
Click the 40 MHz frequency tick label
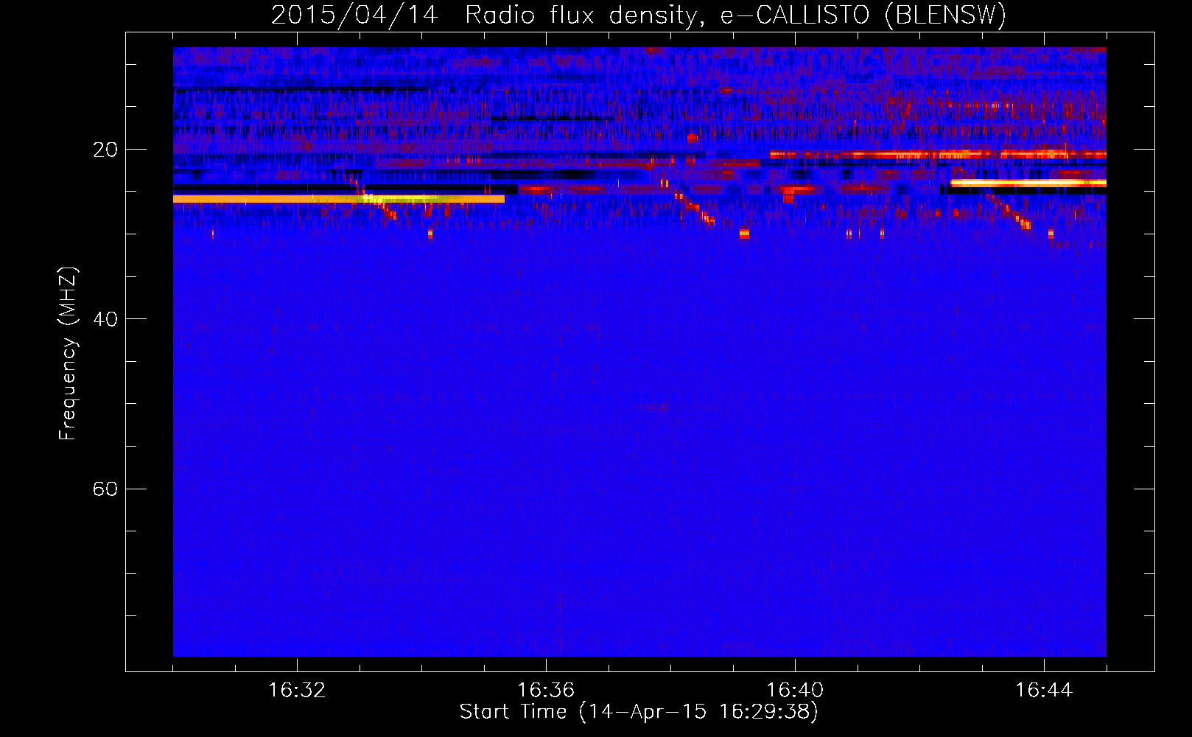coord(105,319)
